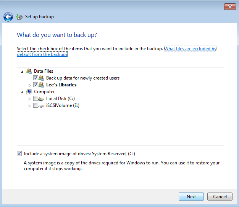Click the Cancel button

click(x=220, y=196)
